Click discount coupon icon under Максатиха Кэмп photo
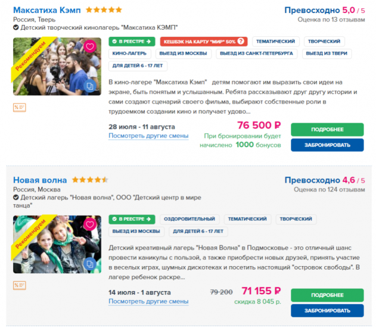This screenshot has width=376, height=328. click(19, 108)
